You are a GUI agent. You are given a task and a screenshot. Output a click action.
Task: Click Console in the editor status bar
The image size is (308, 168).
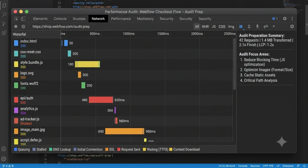tap(243, 166)
